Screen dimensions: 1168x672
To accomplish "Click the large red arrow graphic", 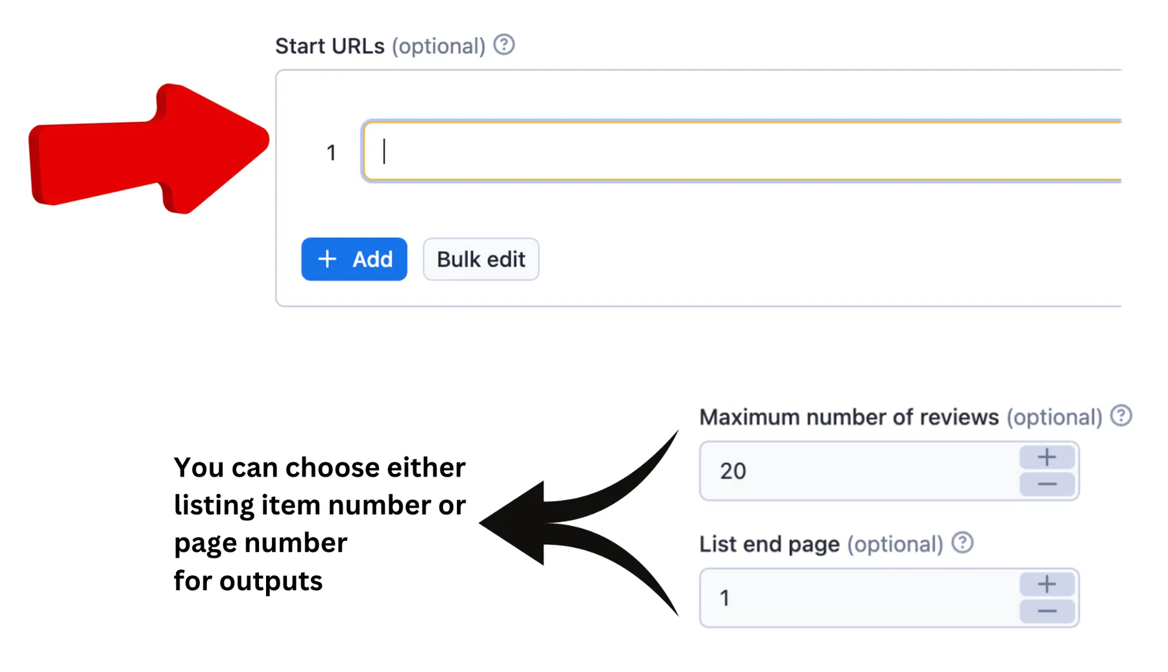I will pos(149,149).
